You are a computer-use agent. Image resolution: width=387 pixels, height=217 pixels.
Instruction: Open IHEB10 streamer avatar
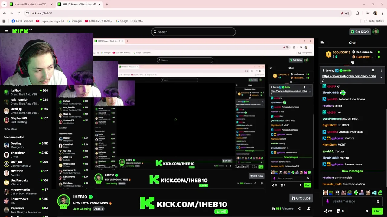tap(63, 201)
